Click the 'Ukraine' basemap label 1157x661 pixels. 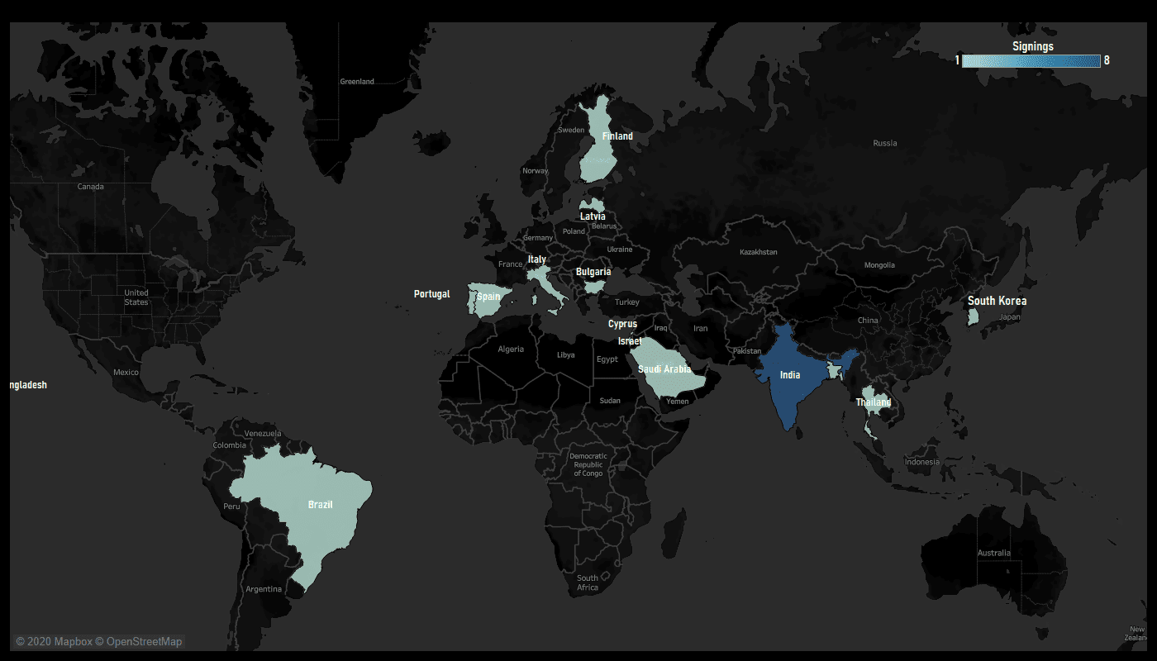coord(620,249)
